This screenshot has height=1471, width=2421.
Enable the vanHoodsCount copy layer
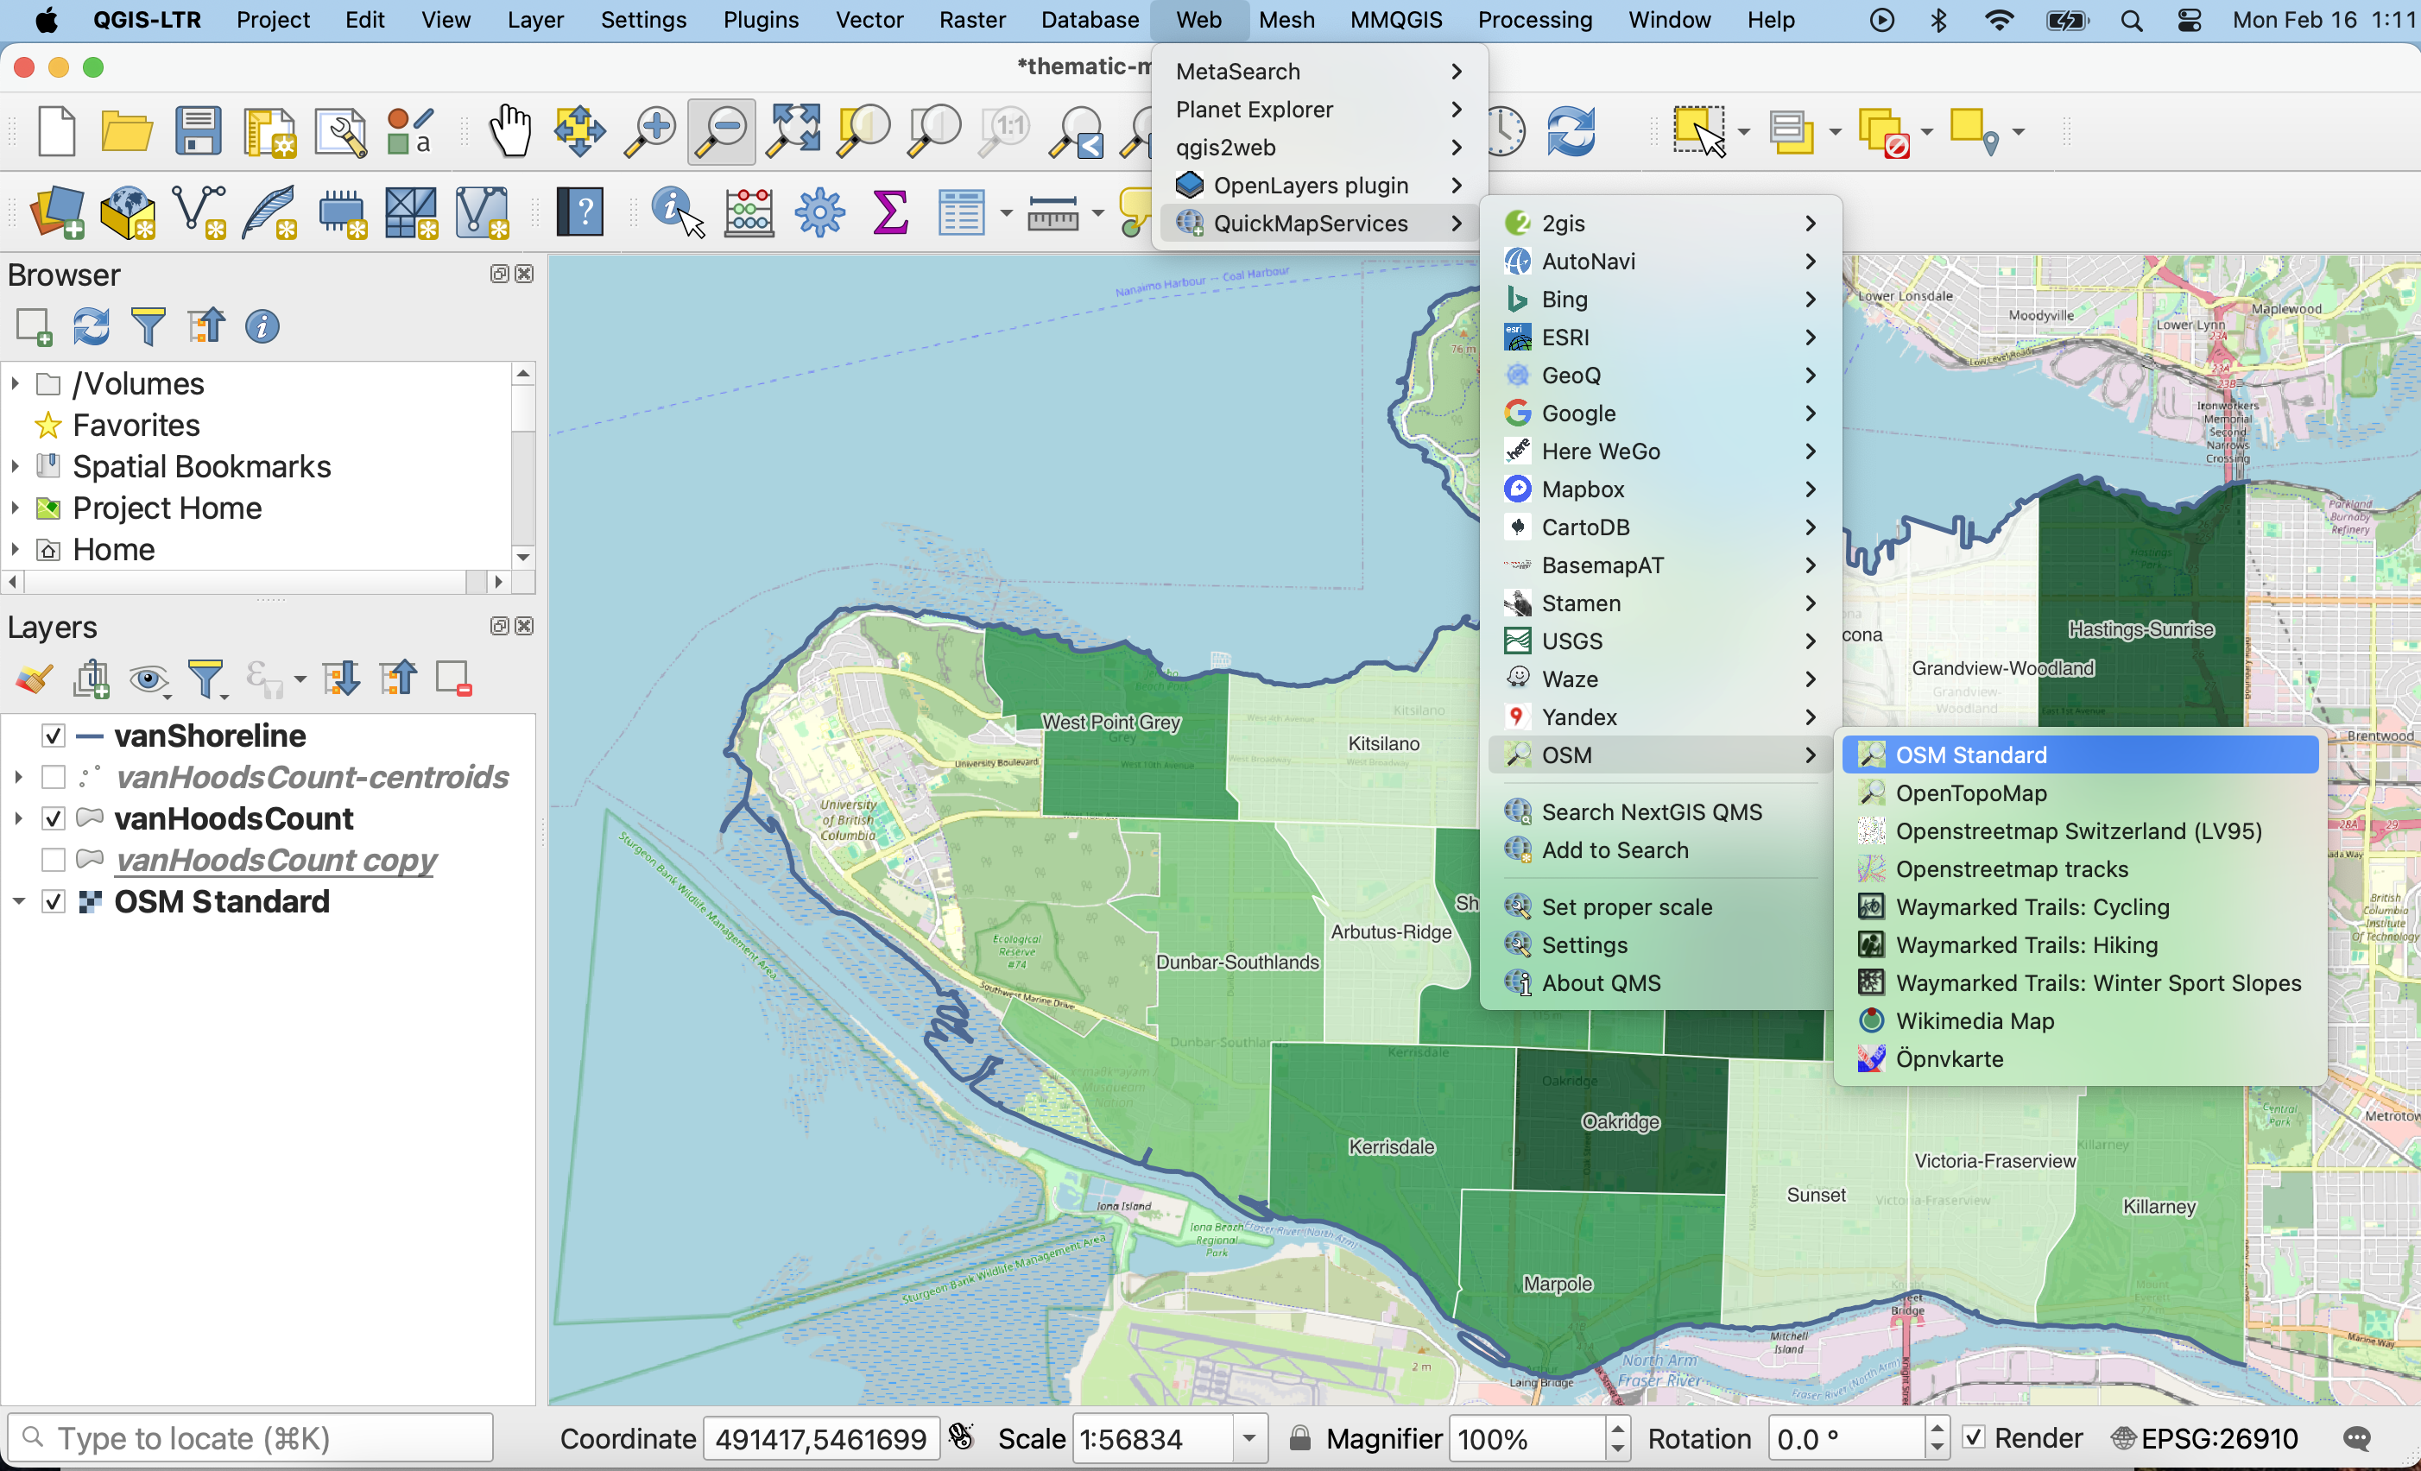(x=52, y=859)
